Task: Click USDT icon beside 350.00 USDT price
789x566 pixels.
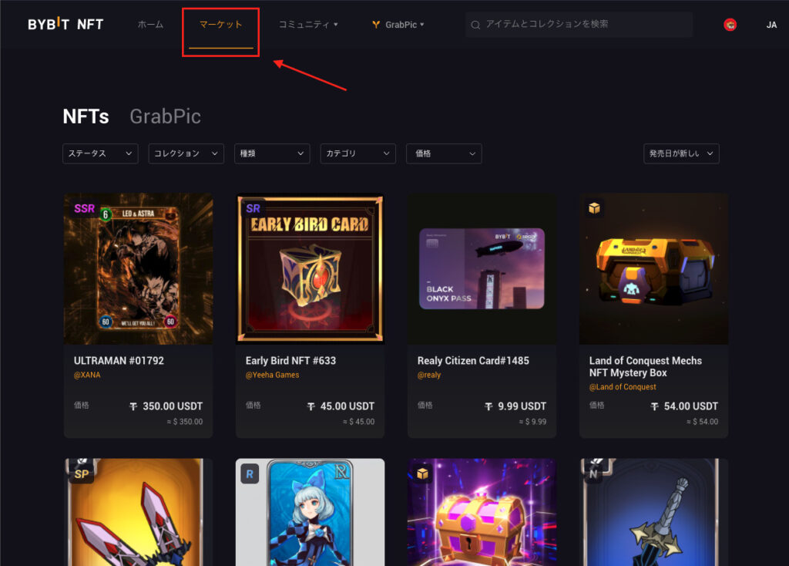Action: click(x=133, y=406)
